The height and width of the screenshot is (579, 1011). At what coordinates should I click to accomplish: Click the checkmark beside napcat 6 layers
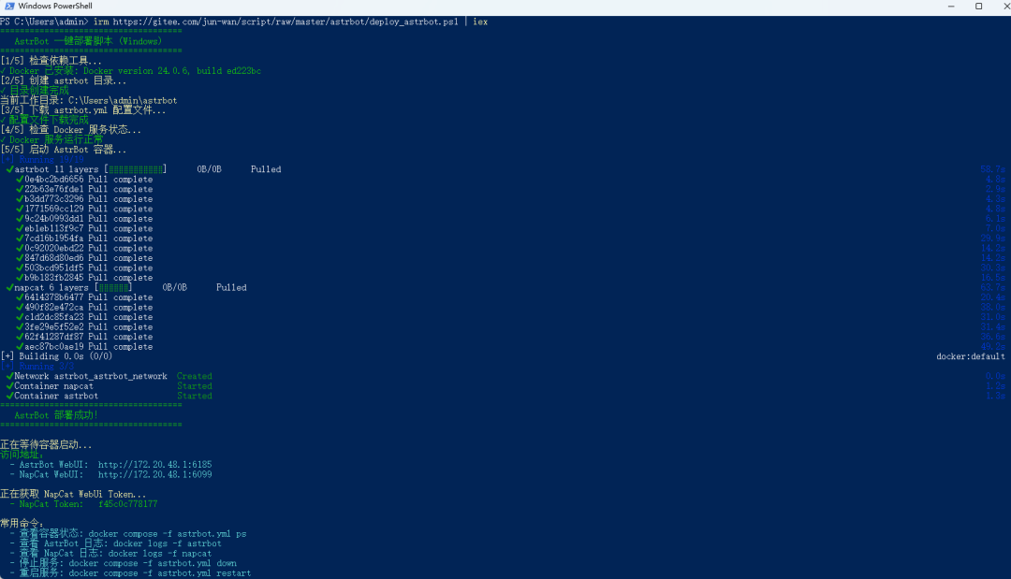pyautogui.click(x=9, y=288)
